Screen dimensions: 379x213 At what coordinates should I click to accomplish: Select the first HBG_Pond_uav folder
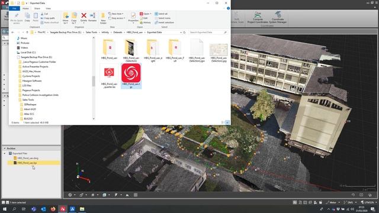click(x=109, y=49)
